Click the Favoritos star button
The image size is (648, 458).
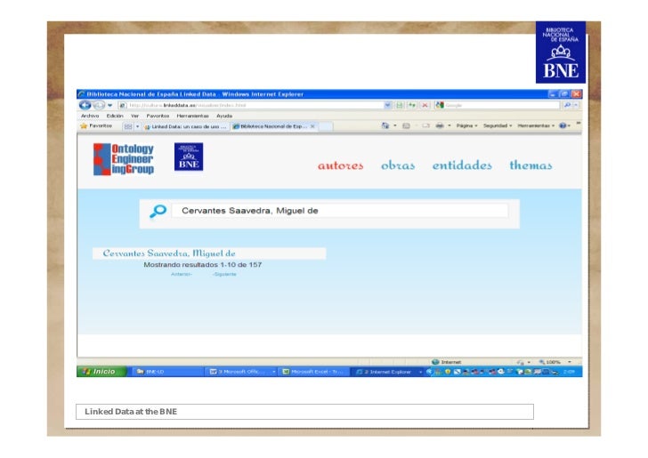pos(96,126)
